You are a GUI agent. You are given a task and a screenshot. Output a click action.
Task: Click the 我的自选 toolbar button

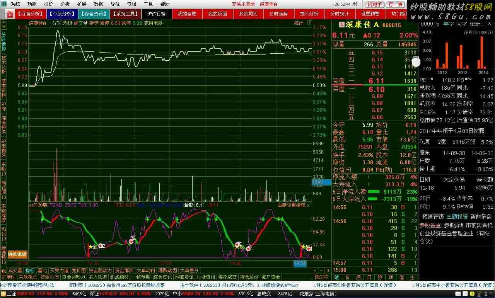187,14
